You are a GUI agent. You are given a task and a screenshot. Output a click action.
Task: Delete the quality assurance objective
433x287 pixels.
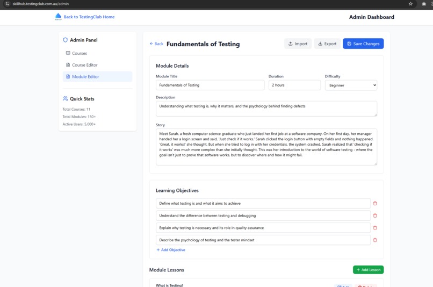coord(375,228)
